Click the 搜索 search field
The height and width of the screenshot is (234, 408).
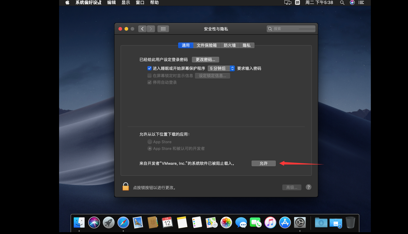point(291,29)
